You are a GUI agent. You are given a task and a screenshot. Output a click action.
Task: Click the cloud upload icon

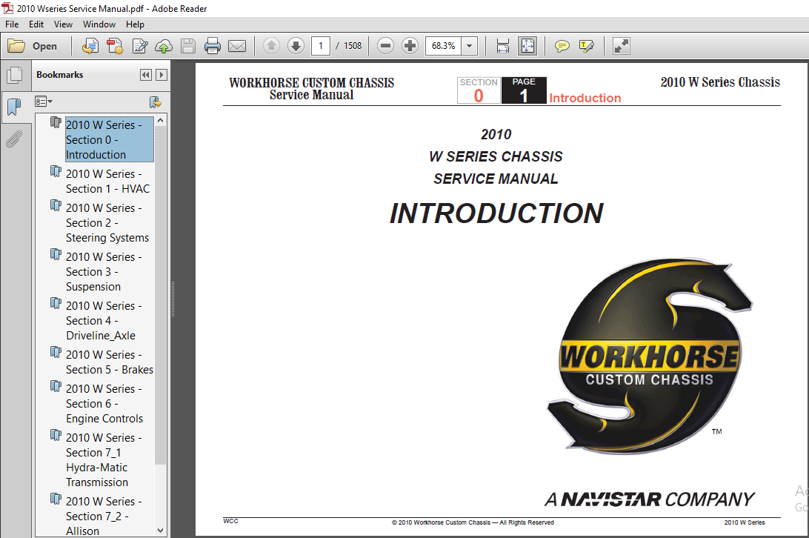click(164, 46)
